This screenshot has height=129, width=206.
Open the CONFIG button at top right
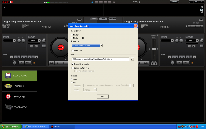[x=174, y=2]
